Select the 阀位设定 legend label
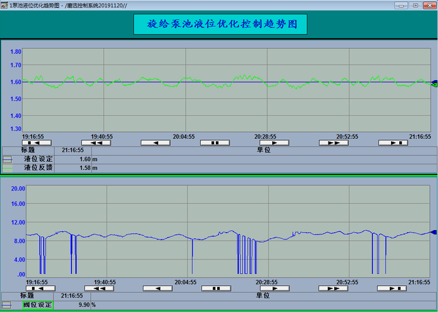The height and width of the screenshot is (312, 438). (38, 304)
